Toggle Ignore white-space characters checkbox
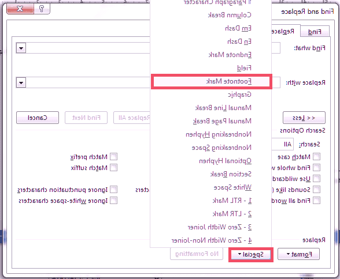 pyautogui.click(x=113, y=201)
